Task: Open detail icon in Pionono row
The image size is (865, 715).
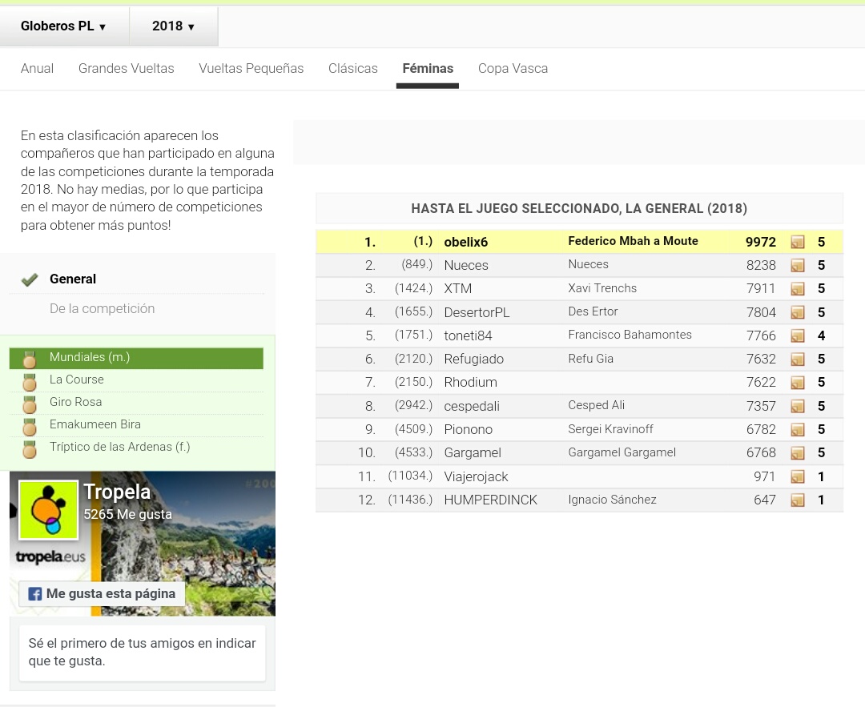Action: click(x=797, y=429)
